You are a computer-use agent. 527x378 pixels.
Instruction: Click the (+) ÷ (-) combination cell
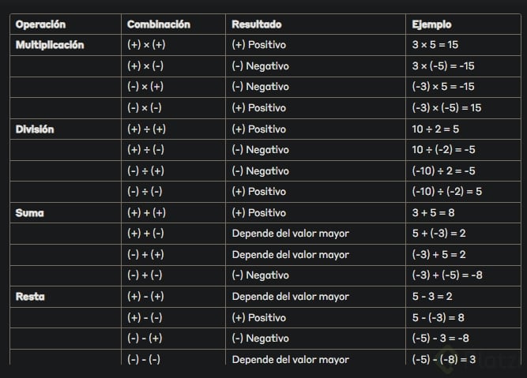coord(145,150)
